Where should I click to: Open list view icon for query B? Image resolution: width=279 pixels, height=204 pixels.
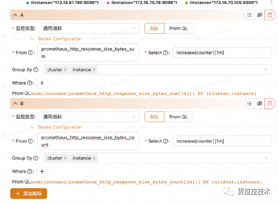249,103
